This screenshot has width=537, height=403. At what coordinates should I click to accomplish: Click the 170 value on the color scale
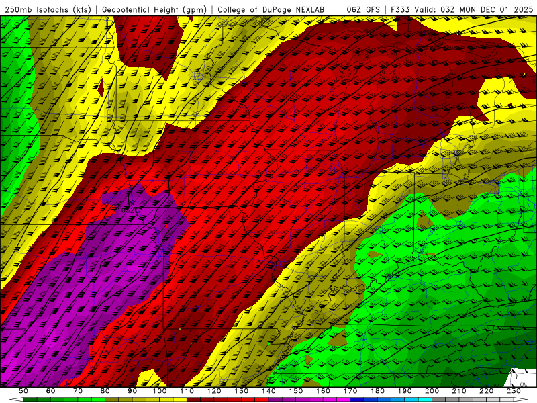pyautogui.click(x=350, y=391)
